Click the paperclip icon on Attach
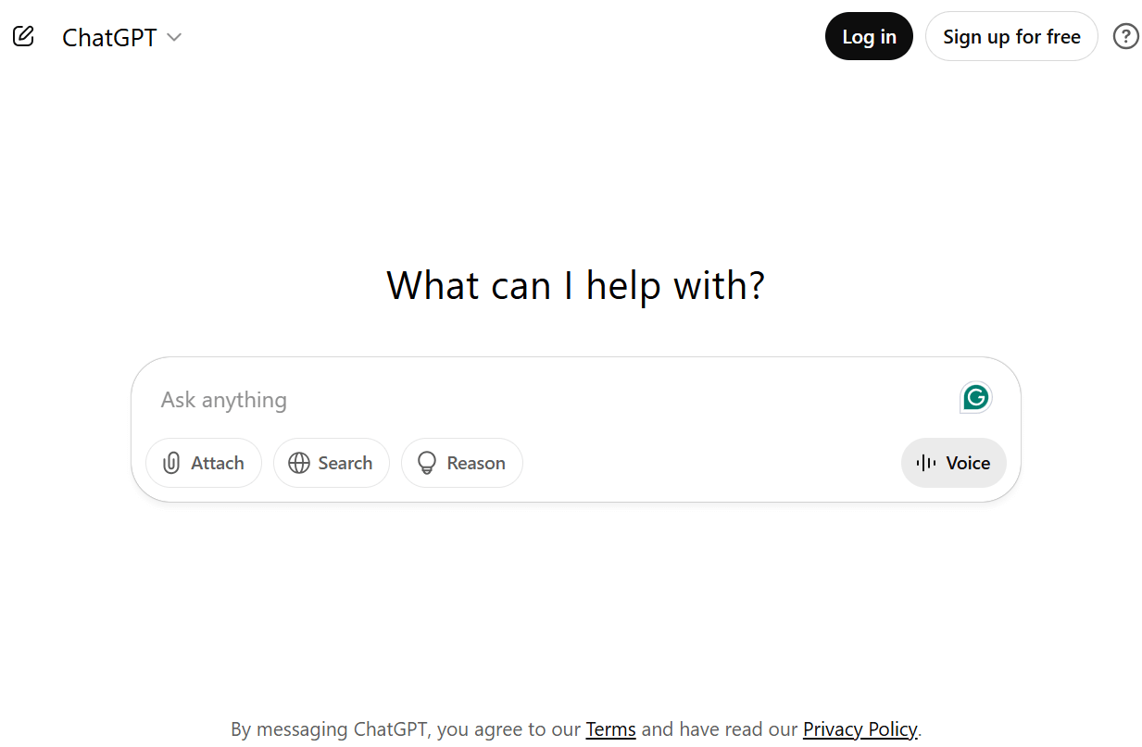 171,463
